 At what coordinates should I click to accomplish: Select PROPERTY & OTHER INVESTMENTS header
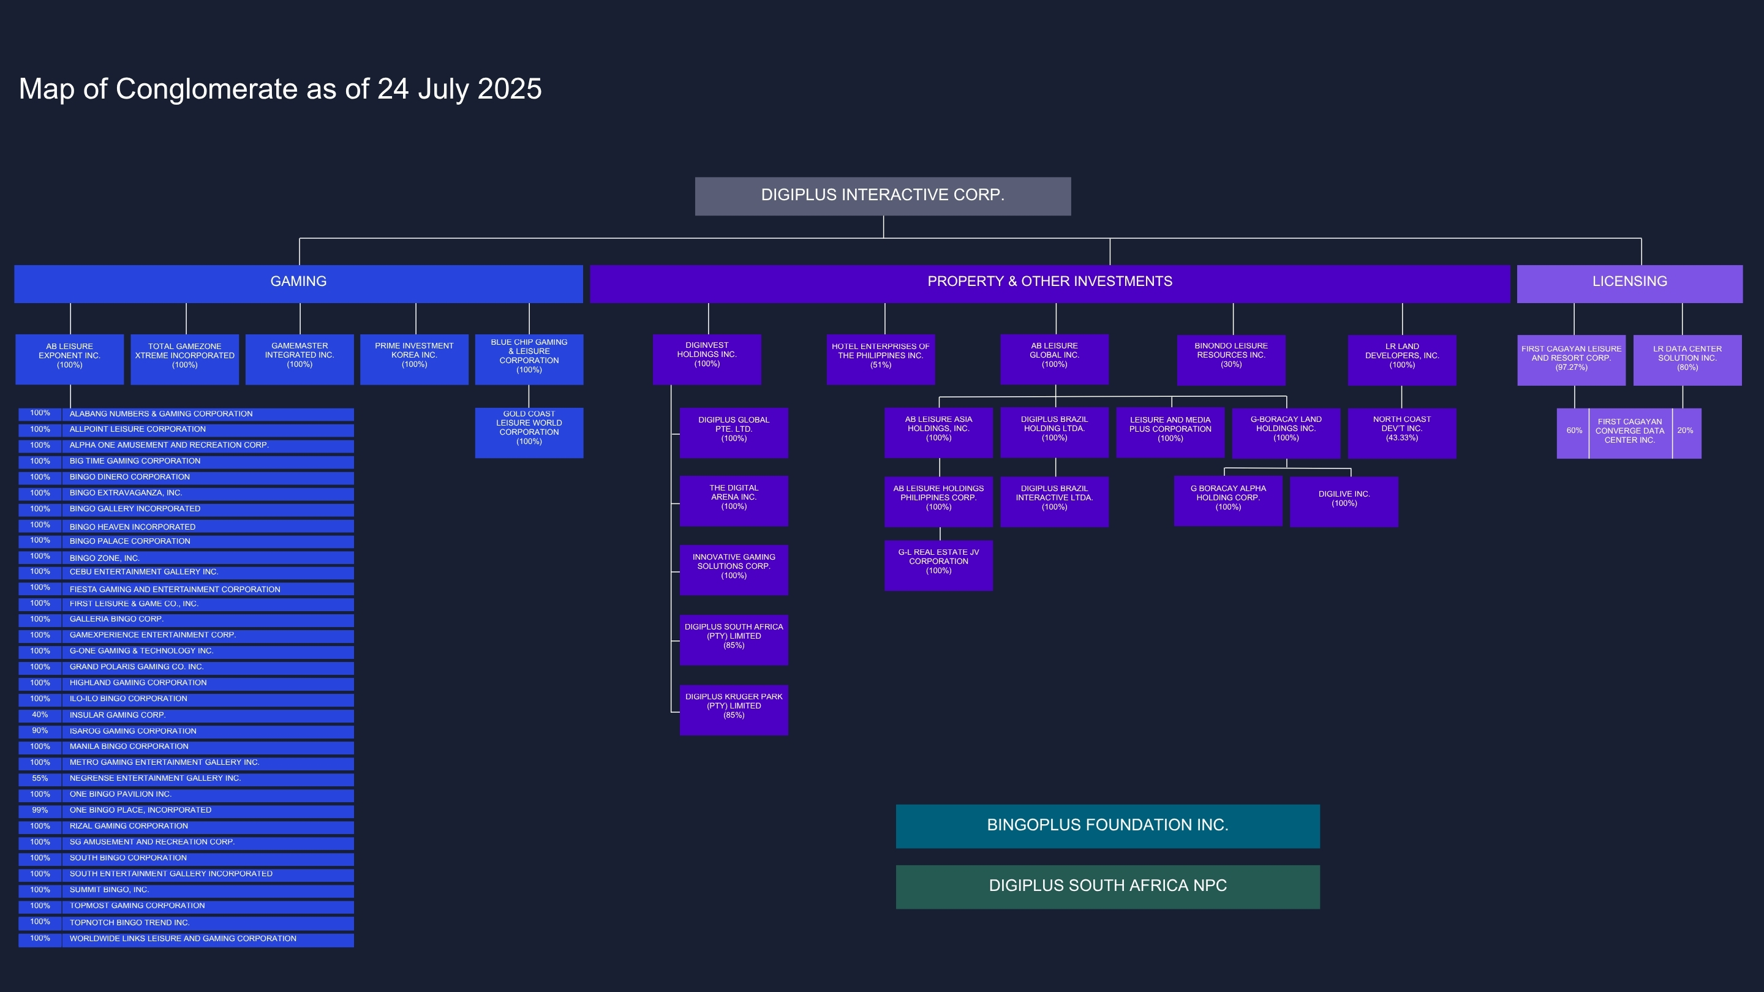coord(1050,284)
